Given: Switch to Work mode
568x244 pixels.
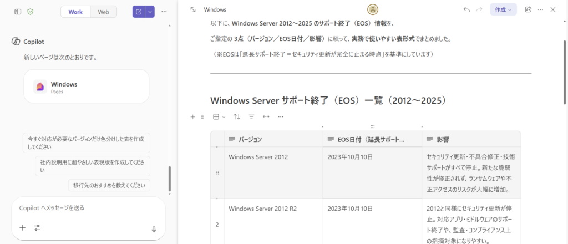Looking at the screenshot, I should point(75,12).
